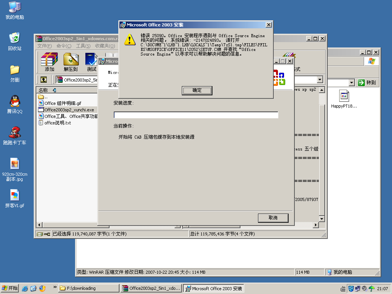Click WinRAR 添加 toolbar icon

pos(49,62)
